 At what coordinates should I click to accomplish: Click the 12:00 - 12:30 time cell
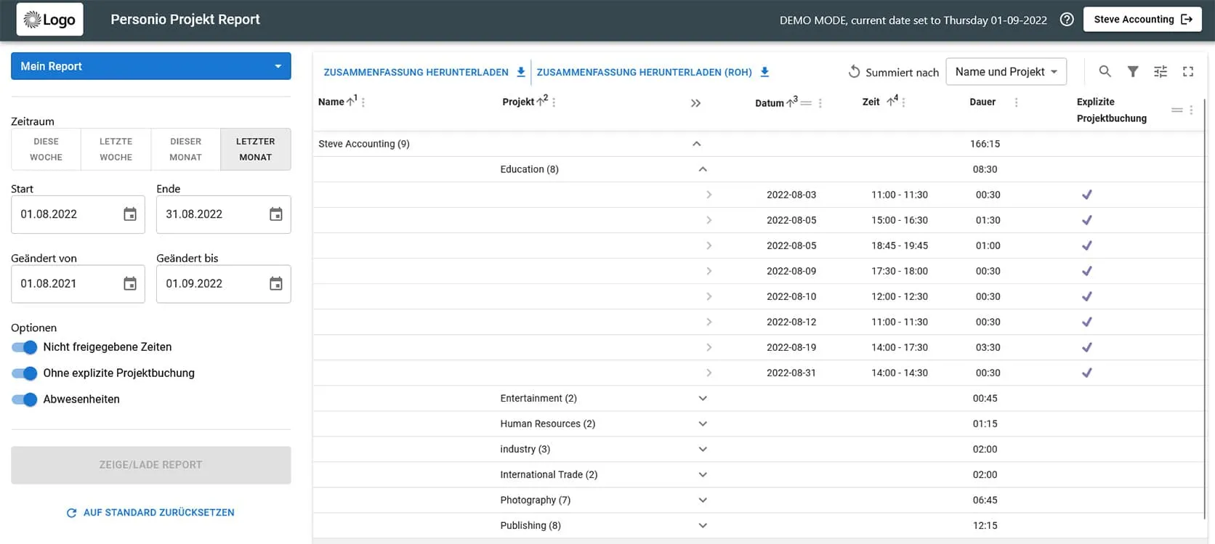click(x=900, y=296)
